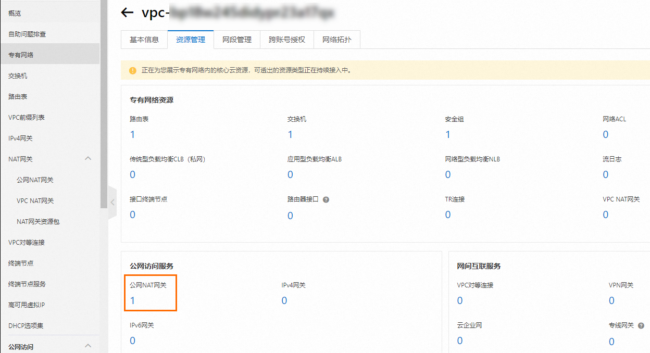Image resolution: width=650 pixels, height=353 pixels.
Task: Click the 专线网关 count link
Action: coord(611,342)
